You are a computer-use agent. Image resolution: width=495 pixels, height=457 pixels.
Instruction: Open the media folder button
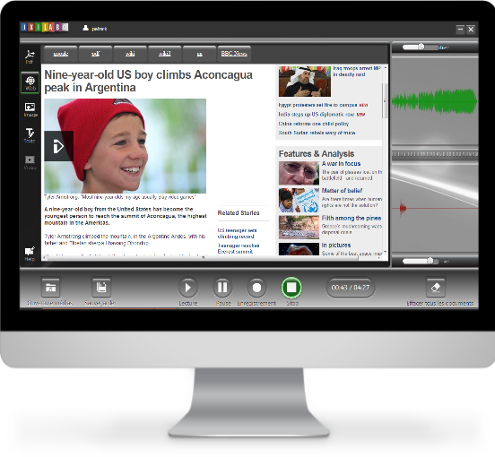click(50, 288)
